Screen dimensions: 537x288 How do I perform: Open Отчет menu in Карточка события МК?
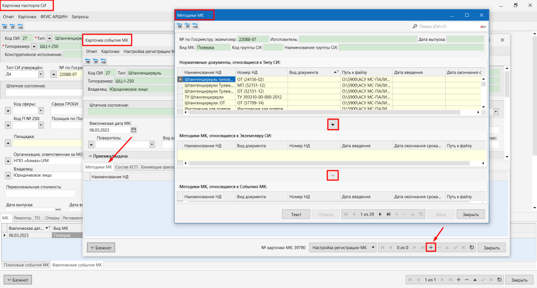tap(91, 51)
